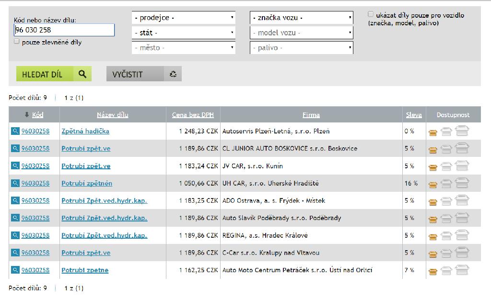Click discount '7 %' cell
The width and height of the screenshot is (491, 298).
[409, 270]
